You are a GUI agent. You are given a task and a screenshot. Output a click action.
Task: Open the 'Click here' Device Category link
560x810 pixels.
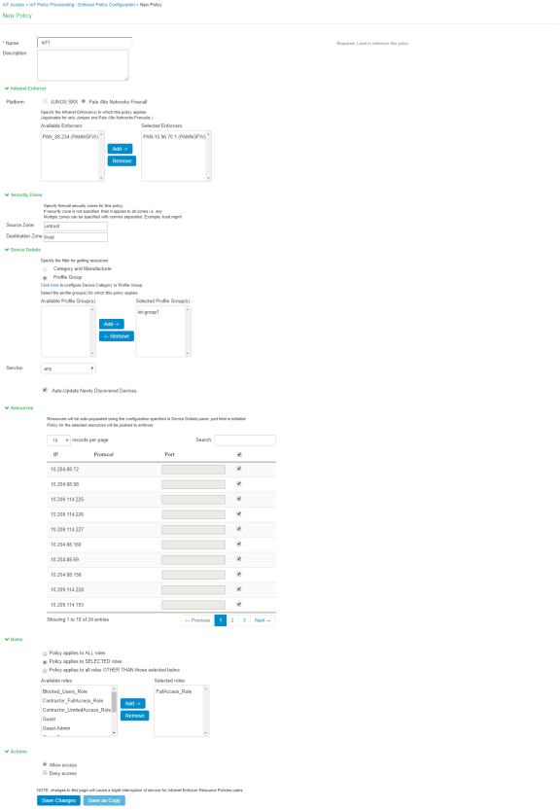[50, 285]
